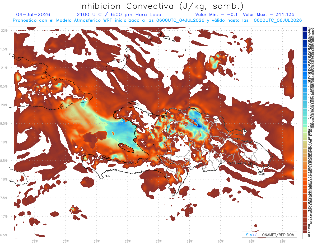Click the '72W' longitude label
Image resolution: width=317 pixels, height=245 pixels.
point(158,241)
